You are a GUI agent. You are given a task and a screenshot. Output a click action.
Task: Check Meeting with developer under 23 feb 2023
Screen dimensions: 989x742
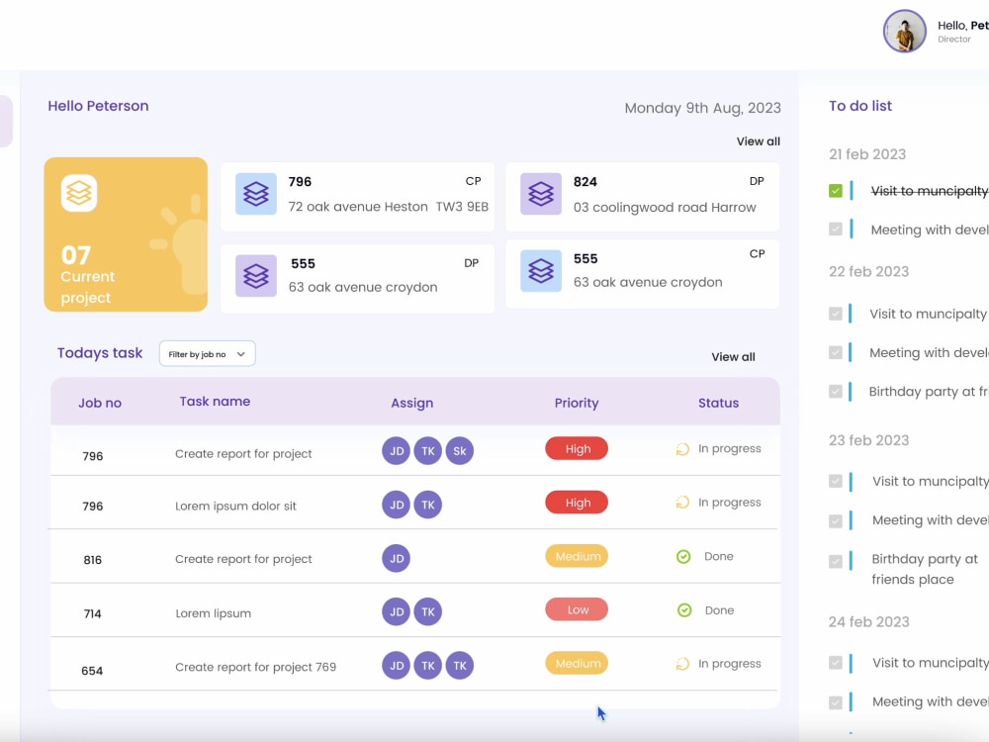(x=836, y=521)
